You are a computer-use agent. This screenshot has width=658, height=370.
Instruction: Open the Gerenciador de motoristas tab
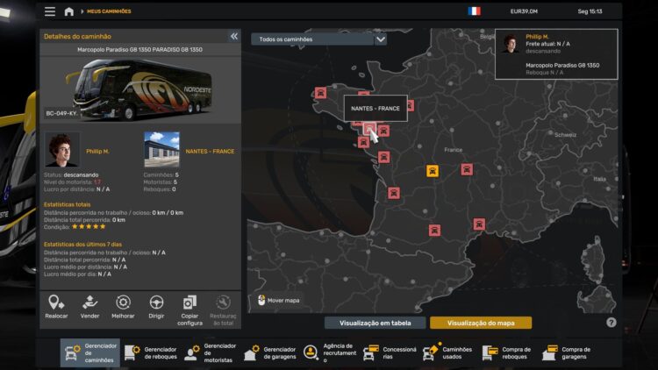tap(211, 352)
